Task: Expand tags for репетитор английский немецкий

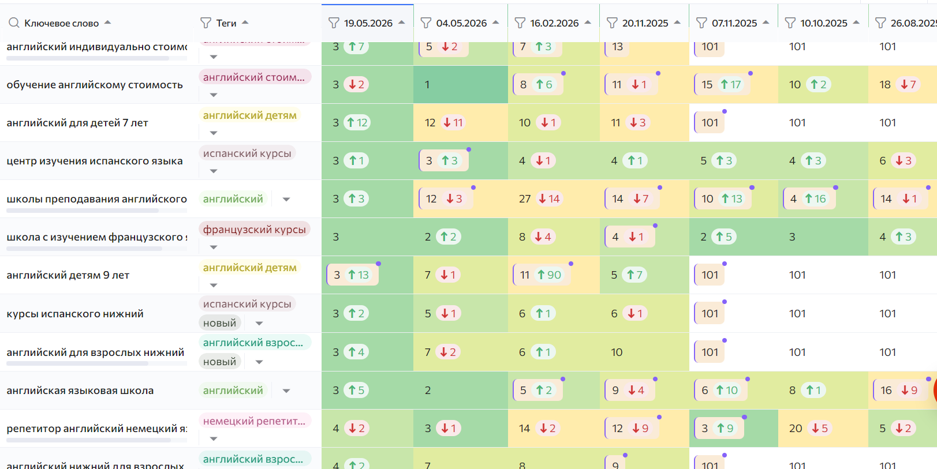Action: [x=214, y=438]
